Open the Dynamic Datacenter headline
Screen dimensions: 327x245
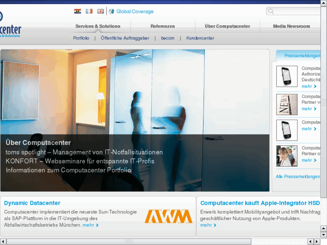tap(32, 203)
